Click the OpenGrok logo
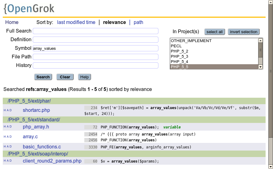 click(29, 9)
